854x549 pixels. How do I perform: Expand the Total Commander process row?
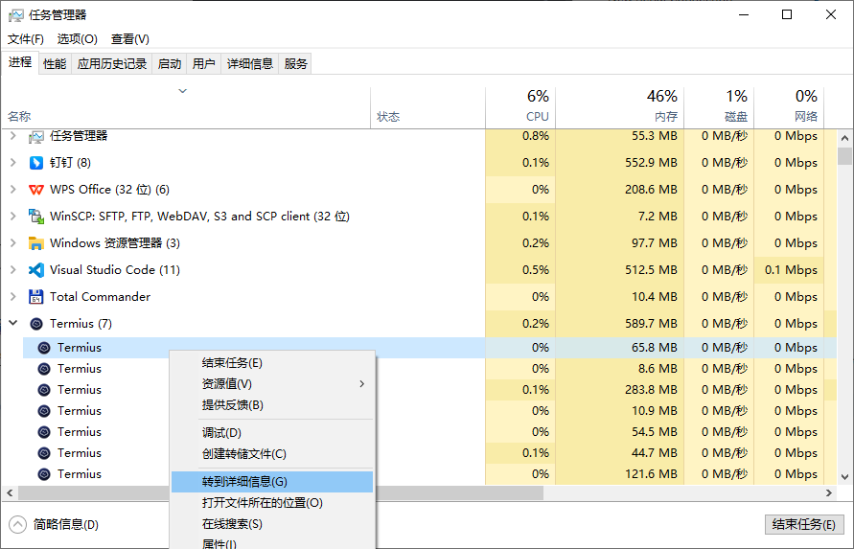click(13, 297)
